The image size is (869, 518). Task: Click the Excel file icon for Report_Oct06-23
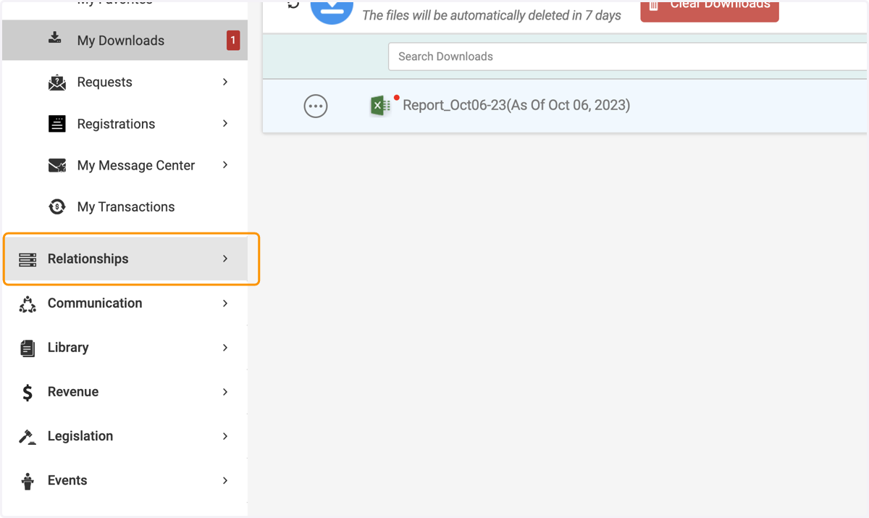point(380,106)
